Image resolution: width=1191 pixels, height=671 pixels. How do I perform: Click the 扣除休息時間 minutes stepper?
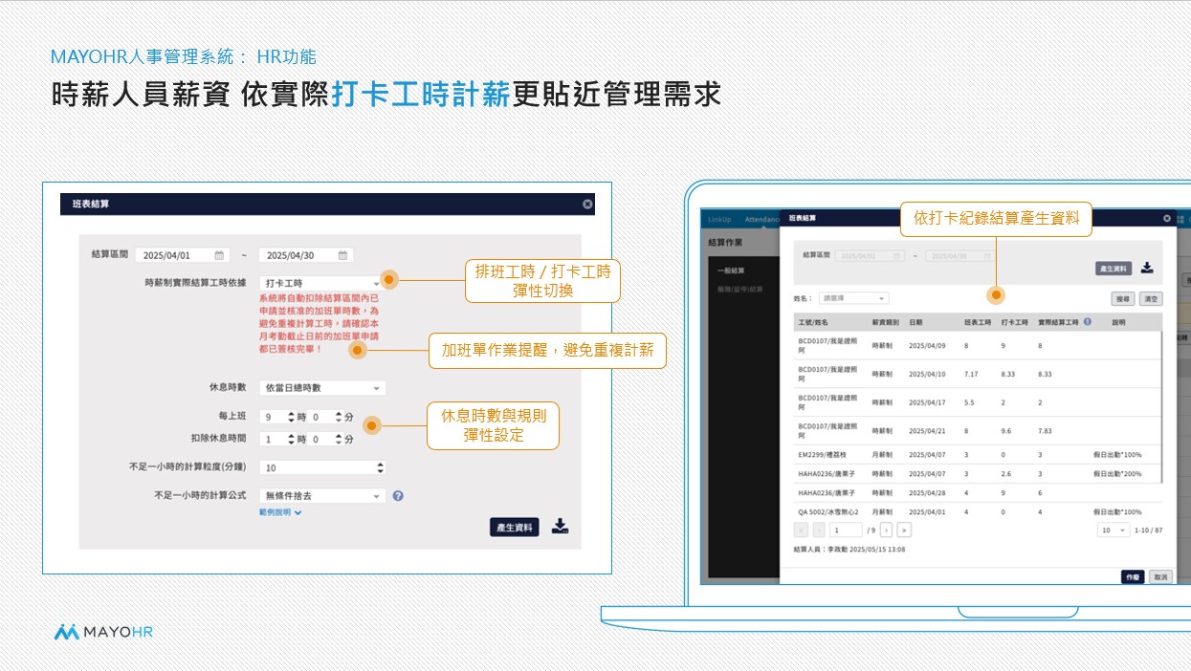[325, 439]
